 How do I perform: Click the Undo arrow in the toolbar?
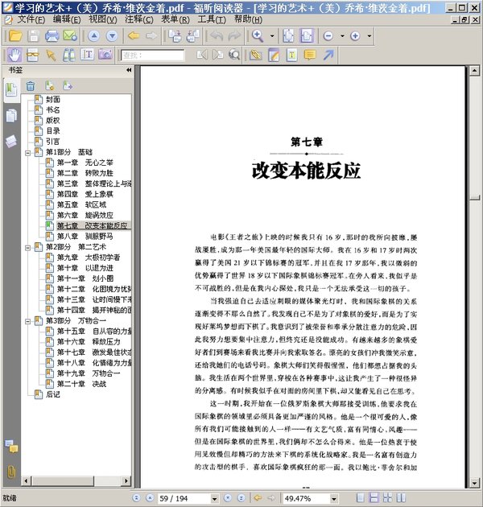(217, 36)
